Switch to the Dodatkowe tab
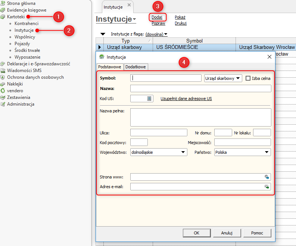Screen dimensions: 296x246 point(135,67)
